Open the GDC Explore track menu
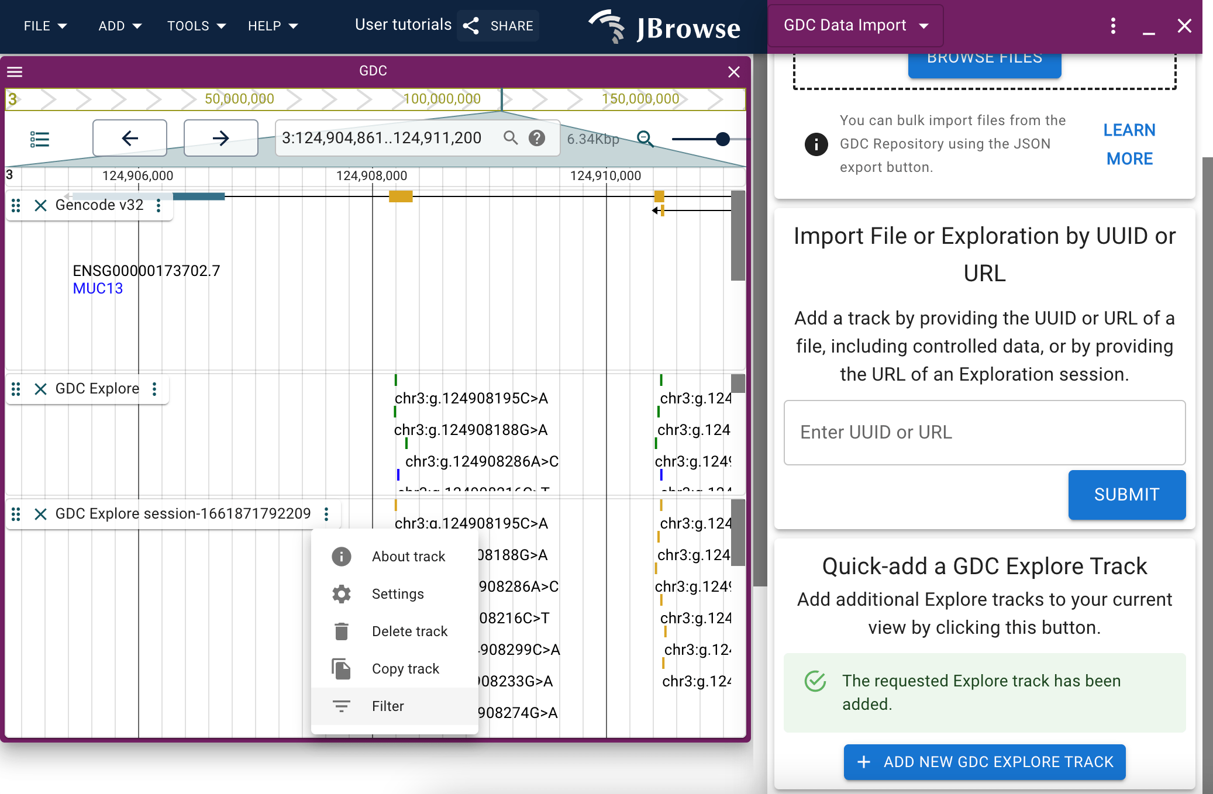1213x794 pixels. click(x=154, y=389)
